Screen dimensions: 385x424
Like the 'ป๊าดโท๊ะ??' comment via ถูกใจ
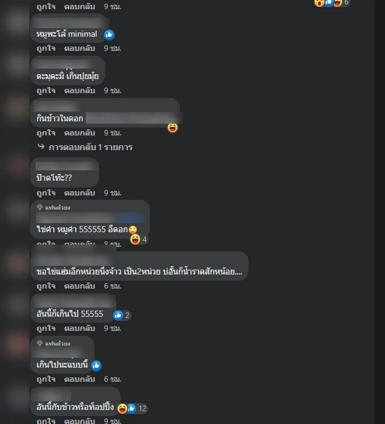46,193
